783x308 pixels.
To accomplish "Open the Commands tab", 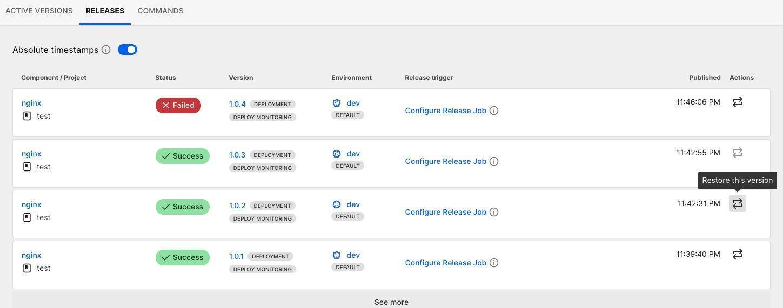I will coord(160,11).
